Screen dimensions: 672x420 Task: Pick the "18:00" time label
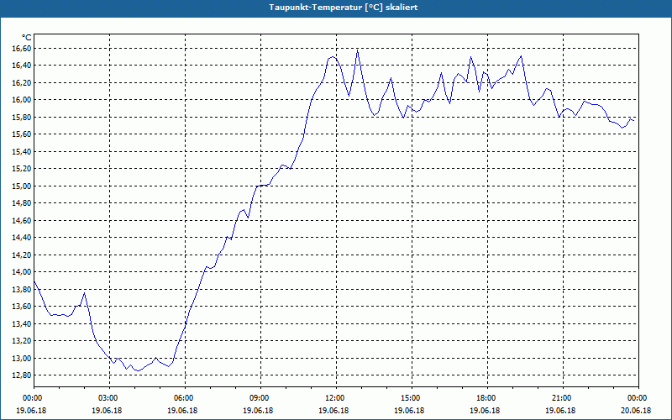(x=487, y=398)
